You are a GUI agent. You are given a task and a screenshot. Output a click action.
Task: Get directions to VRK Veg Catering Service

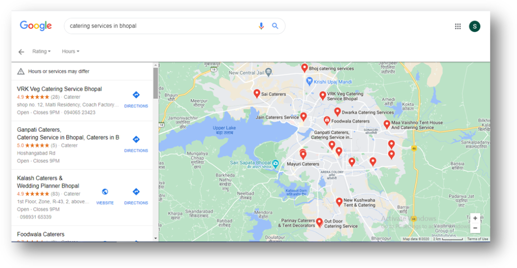(136, 99)
